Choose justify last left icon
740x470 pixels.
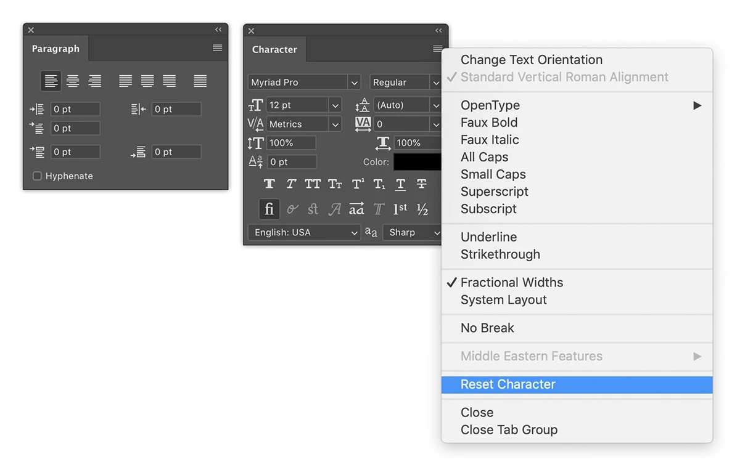[125, 81]
